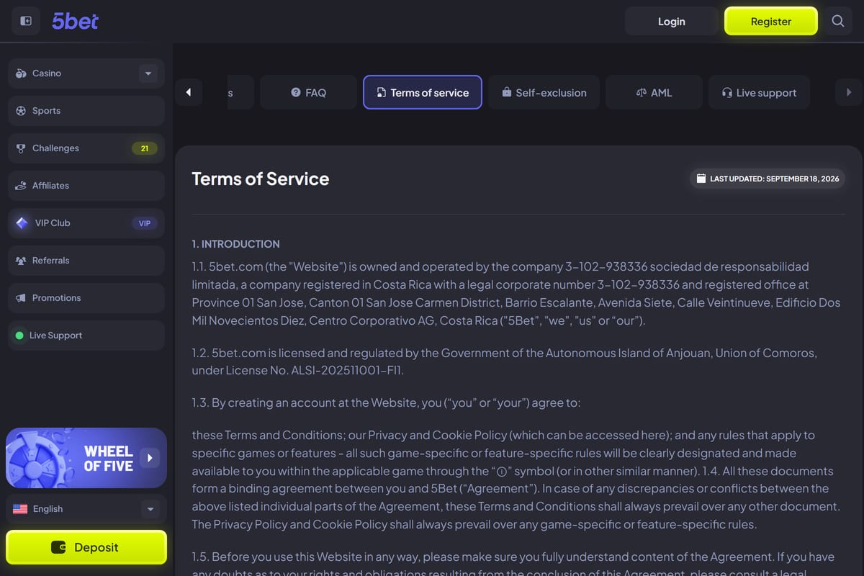Click the Challenges trophy icon
This screenshot has width=864, height=576.
(20, 148)
